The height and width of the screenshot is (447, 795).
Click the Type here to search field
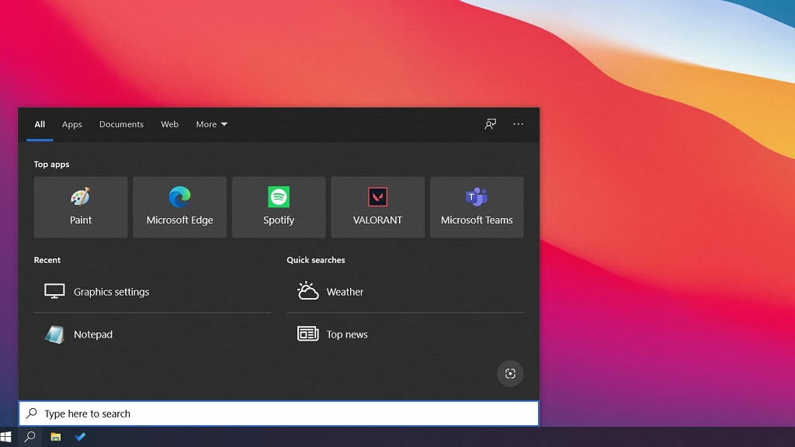point(279,414)
